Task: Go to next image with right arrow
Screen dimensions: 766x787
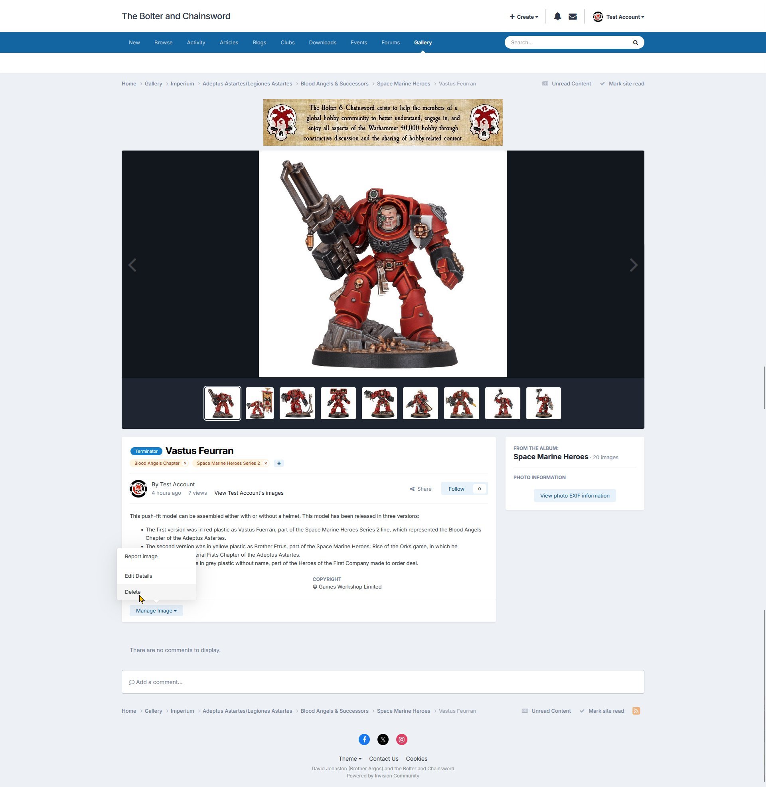Action: pyautogui.click(x=633, y=265)
